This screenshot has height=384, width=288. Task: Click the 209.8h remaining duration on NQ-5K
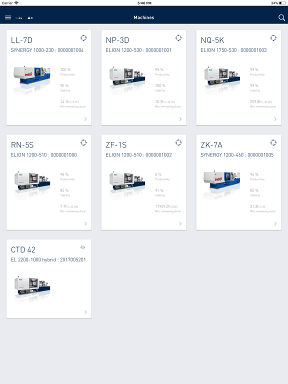(x=261, y=101)
